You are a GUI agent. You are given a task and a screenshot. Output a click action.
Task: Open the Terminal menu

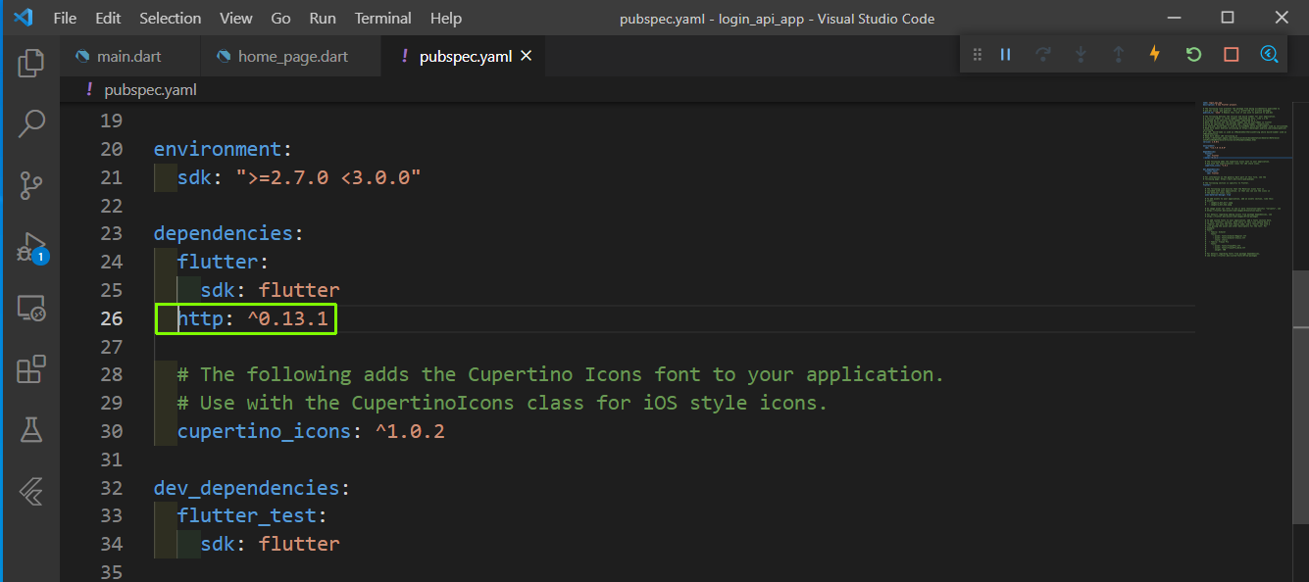coord(383,19)
